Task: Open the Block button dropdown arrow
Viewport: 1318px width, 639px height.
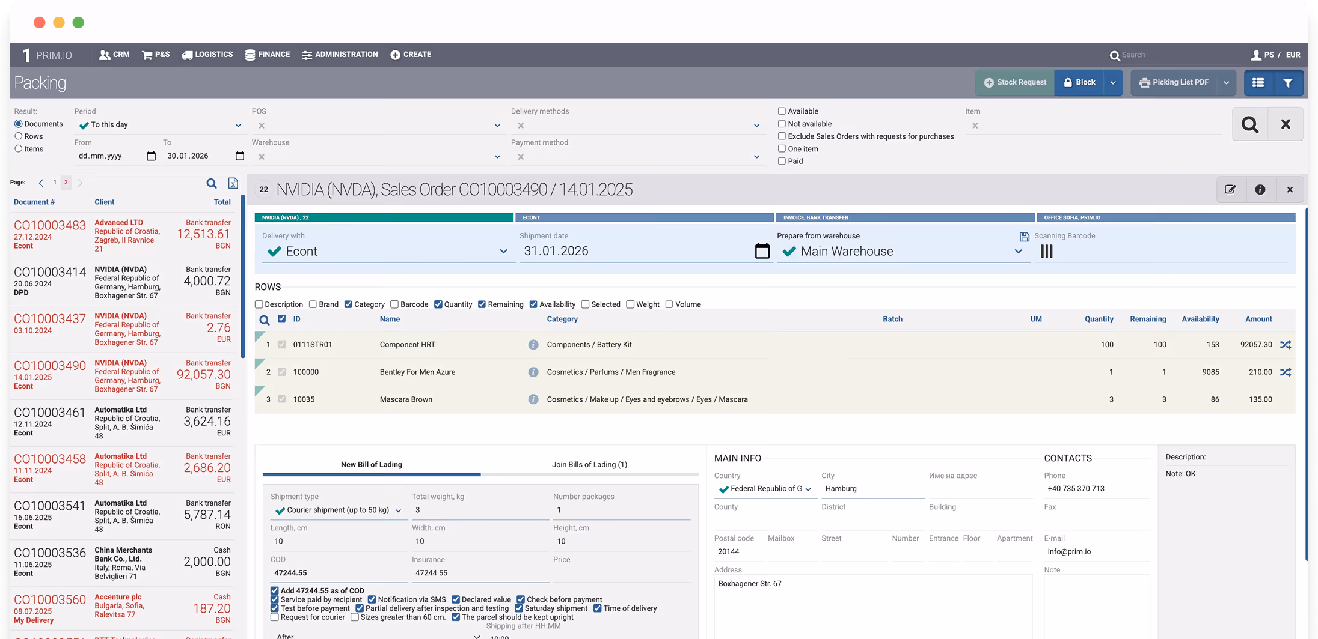Action: [1113, 83]
